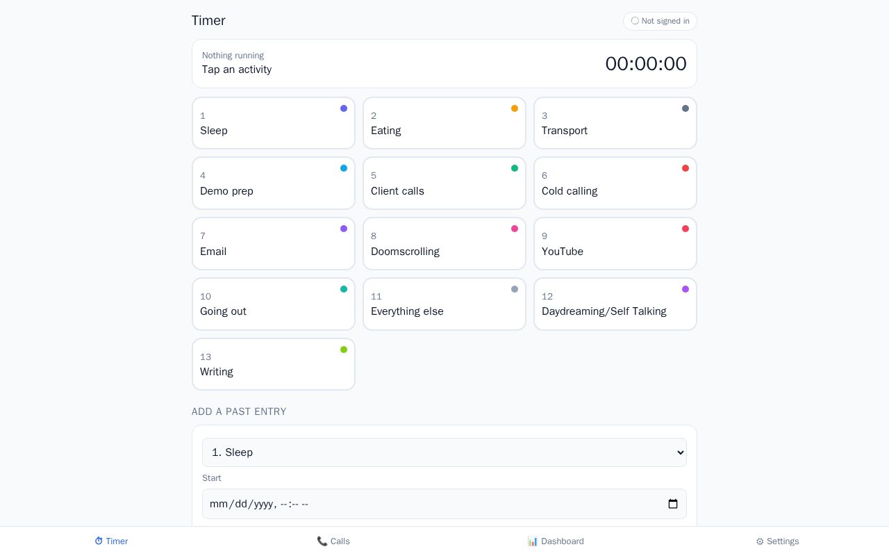Start the Writing activity timer

[x=274, y=364]
